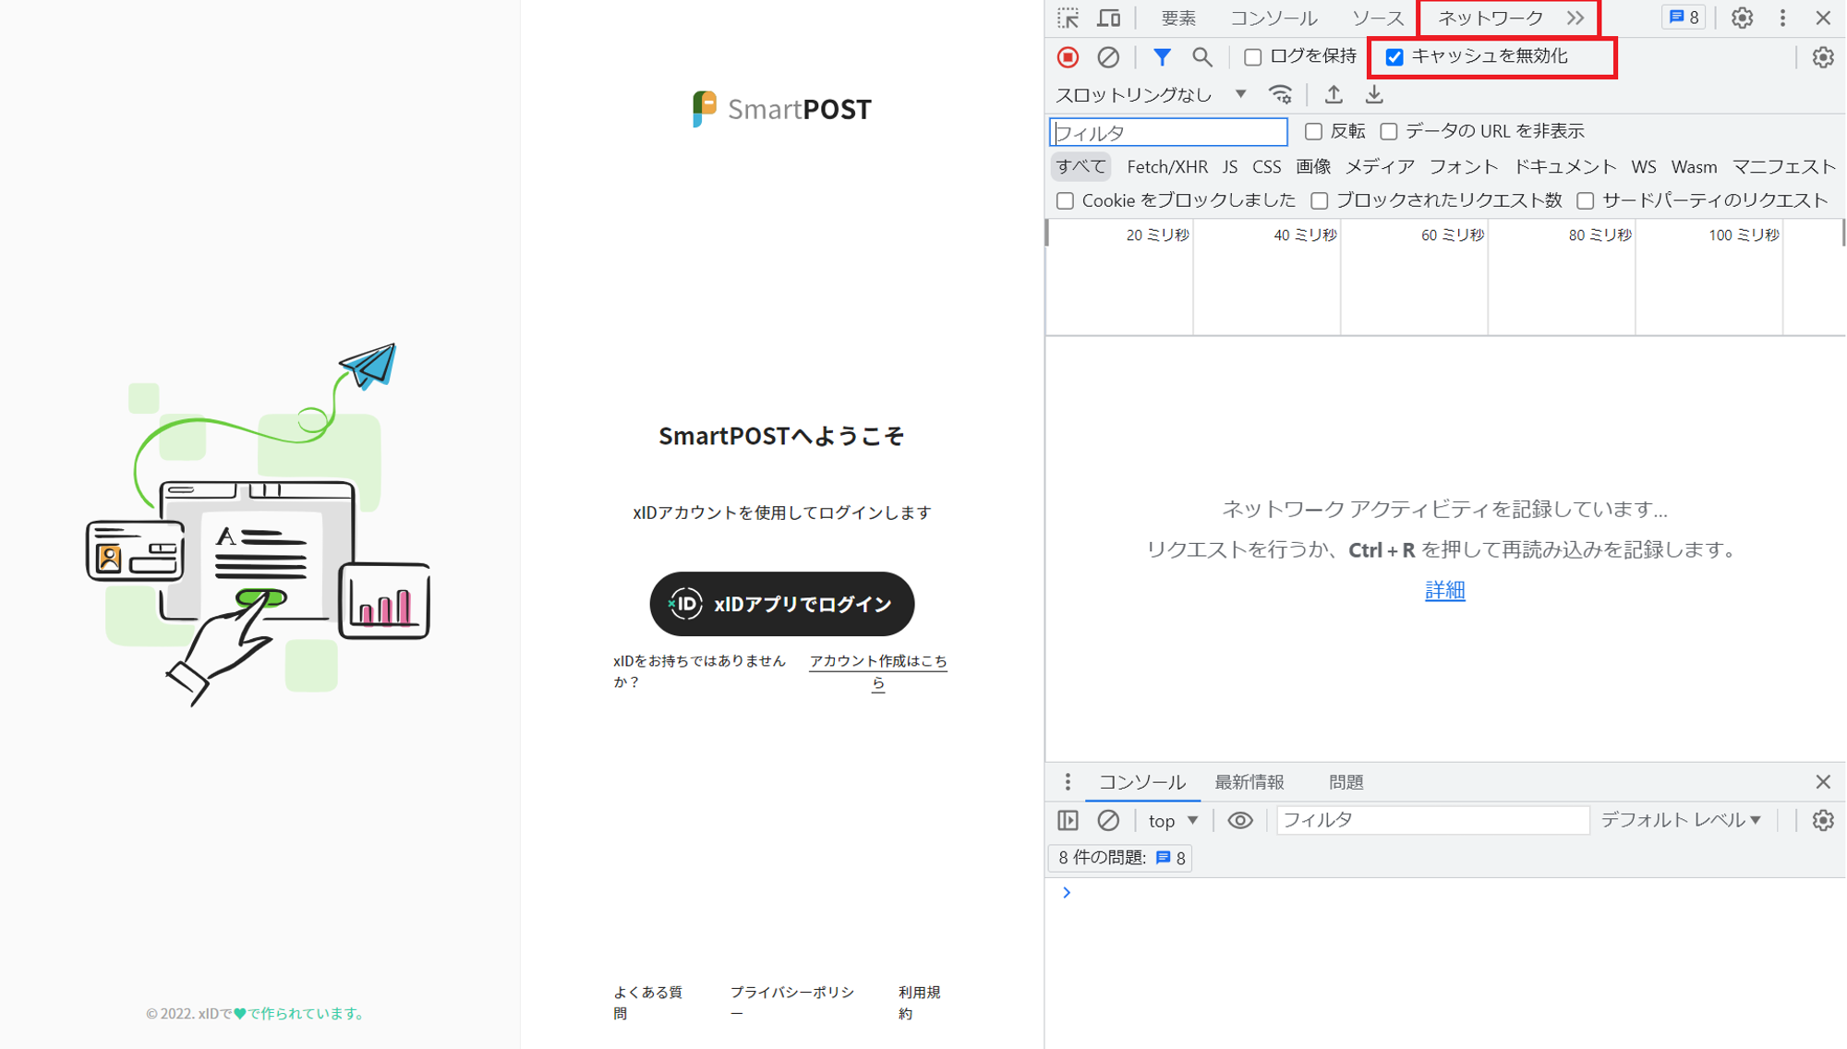
Task: Select the ネットワーク tab
Action: click(1490, 18)
